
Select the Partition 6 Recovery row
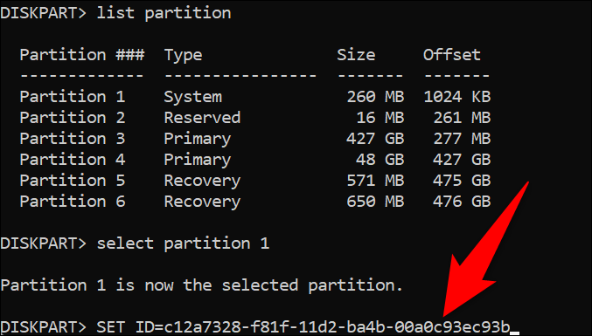coord(255,202)
